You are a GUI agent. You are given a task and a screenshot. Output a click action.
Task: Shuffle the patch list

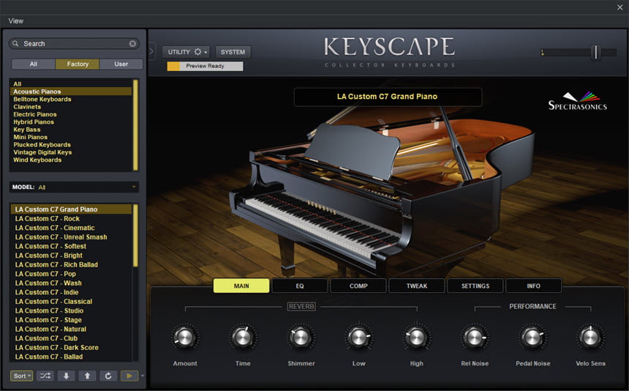coord(45,376)
